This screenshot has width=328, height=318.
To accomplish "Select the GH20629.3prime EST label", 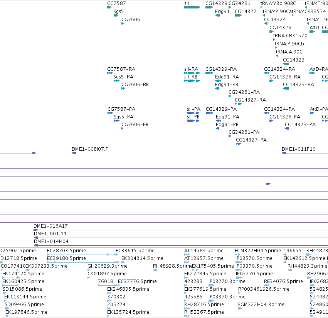I will tap(107, 266).
